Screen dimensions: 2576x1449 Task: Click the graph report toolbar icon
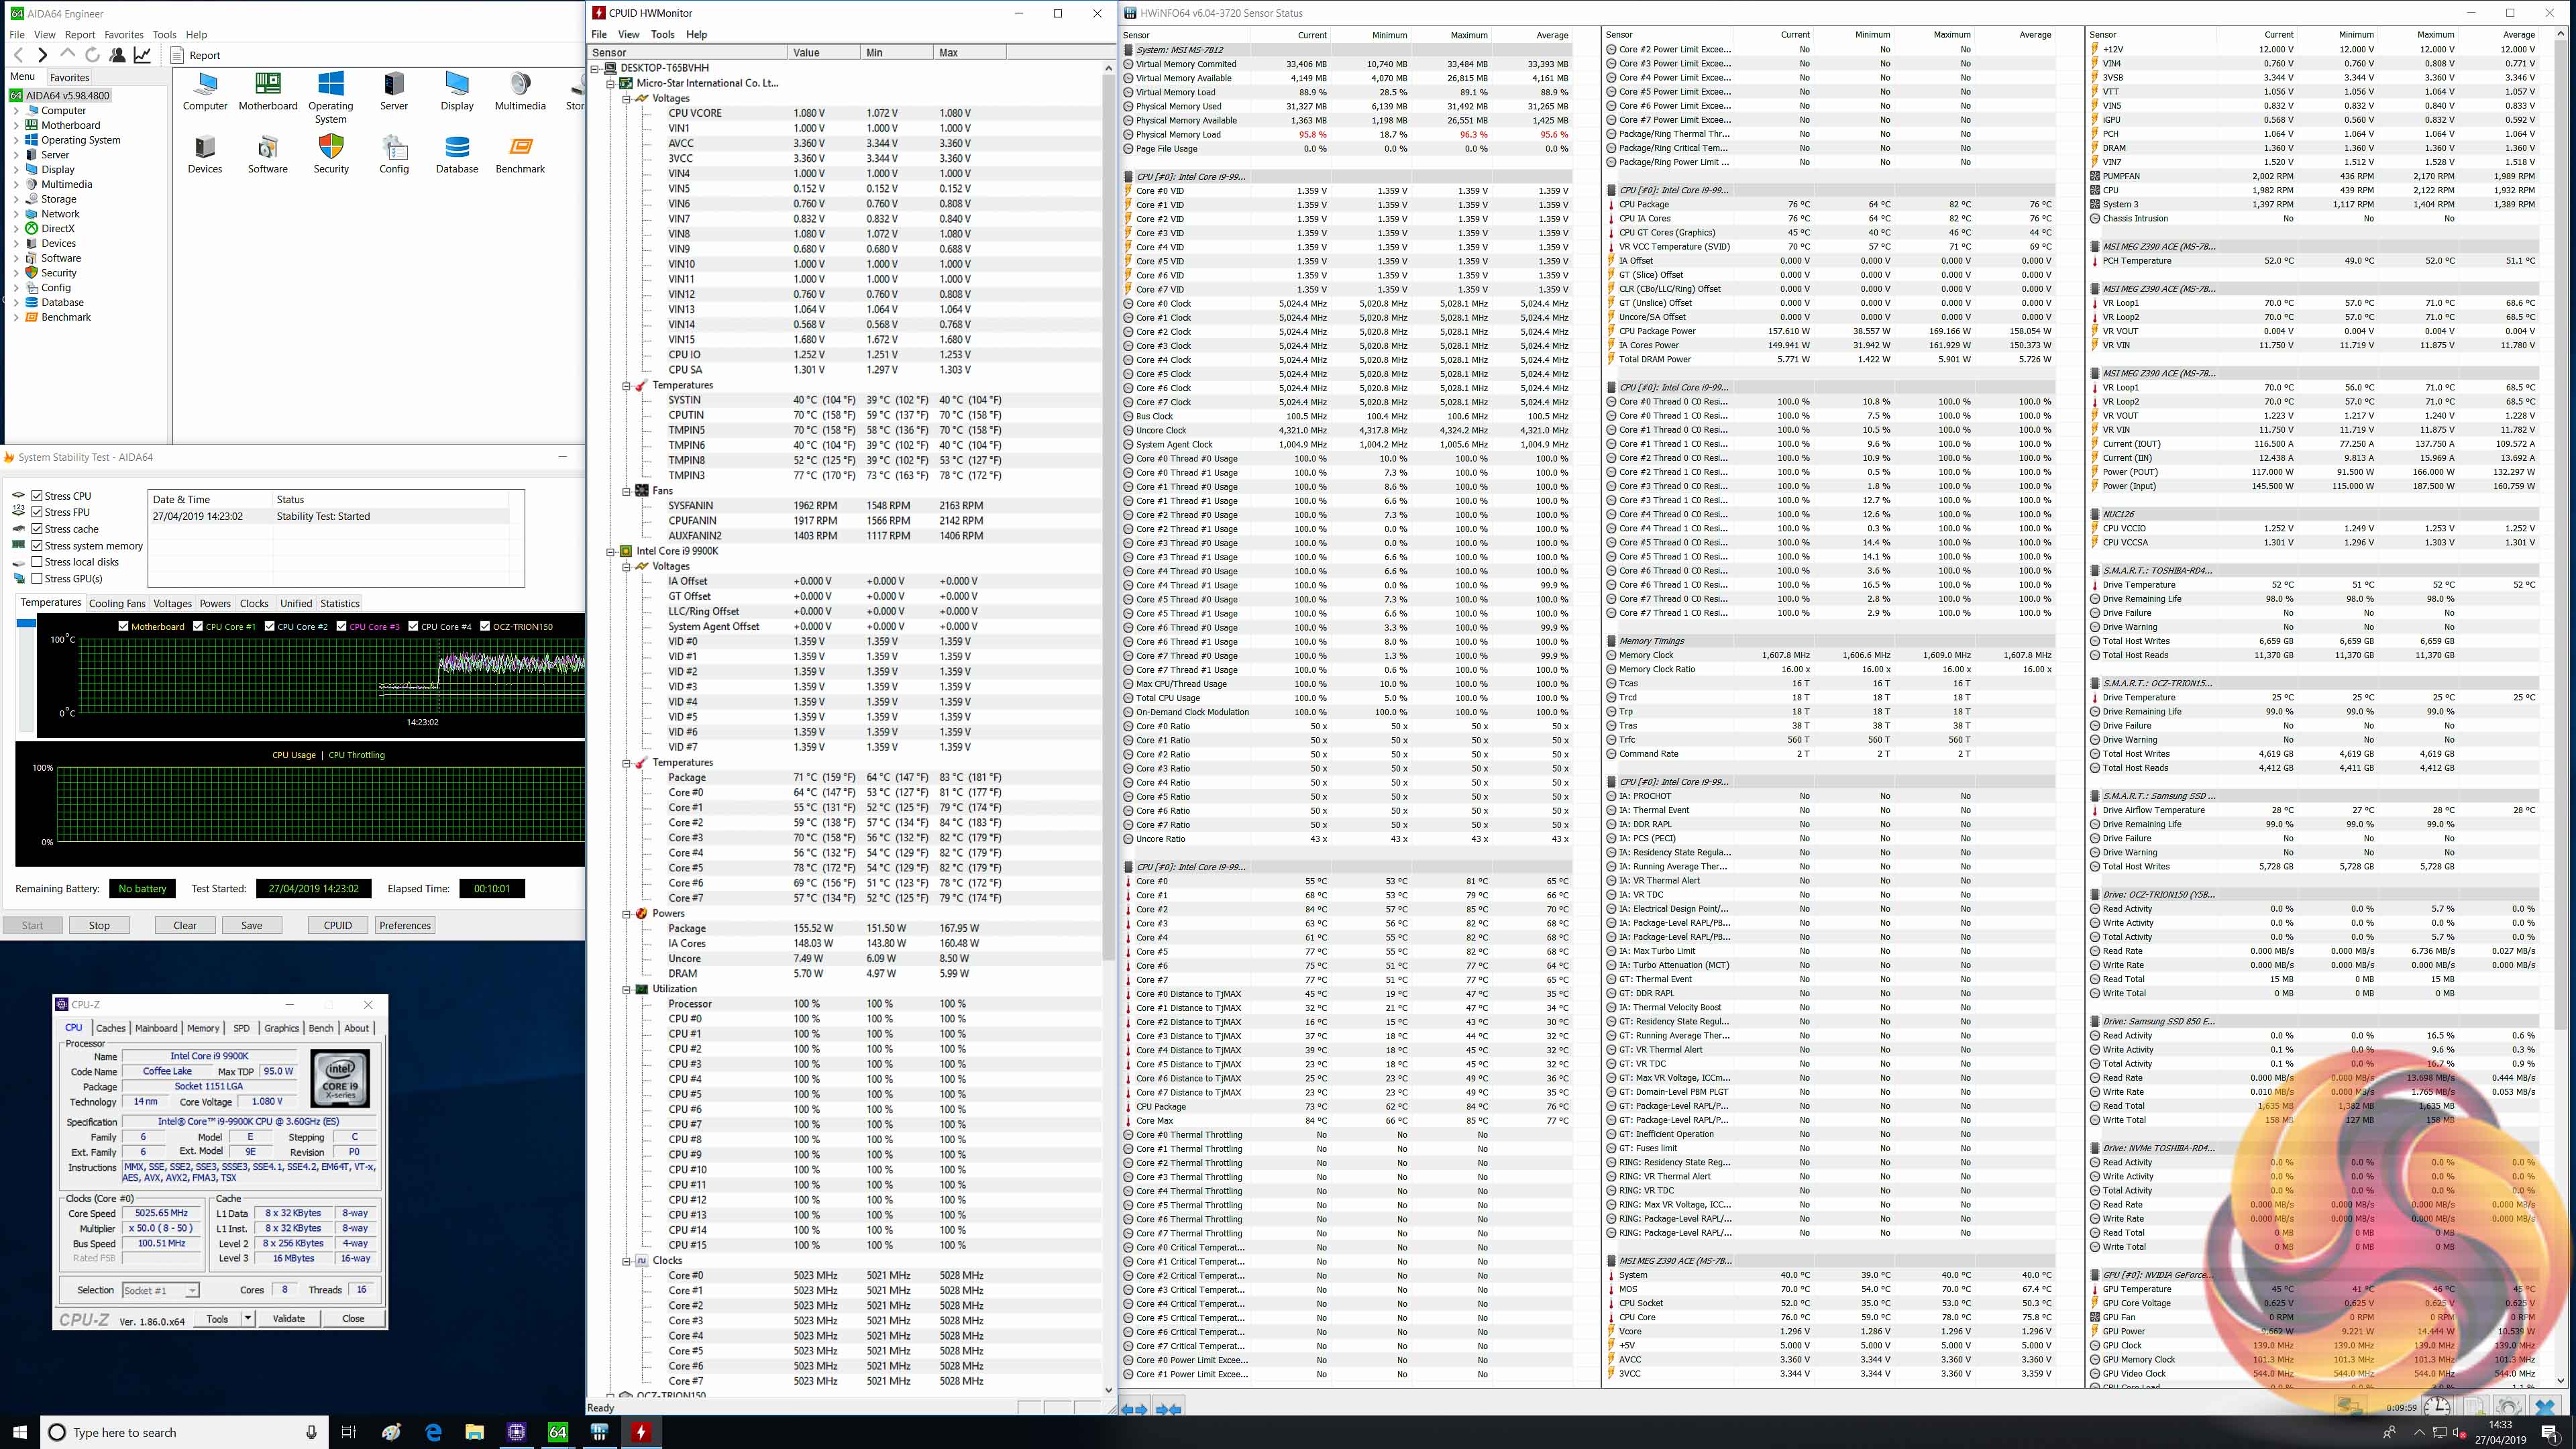click(143, 55)
